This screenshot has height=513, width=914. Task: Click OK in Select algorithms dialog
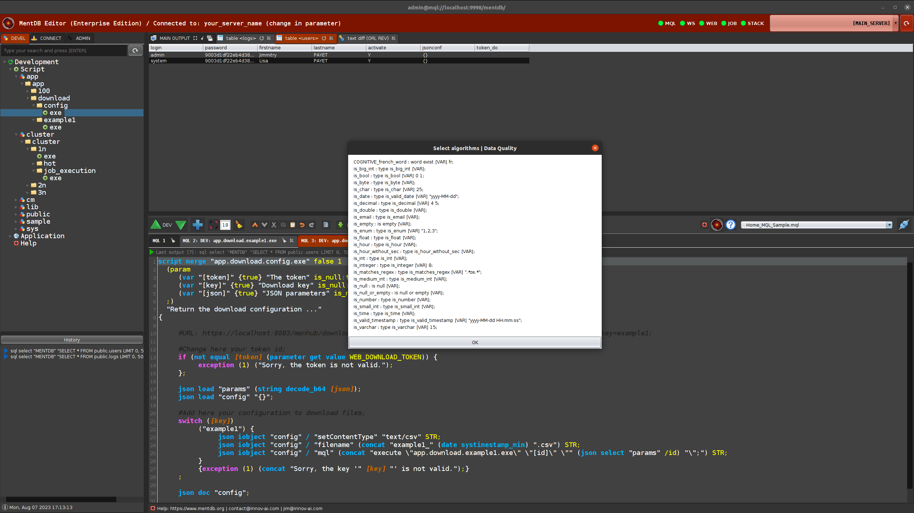coord(475,342)
